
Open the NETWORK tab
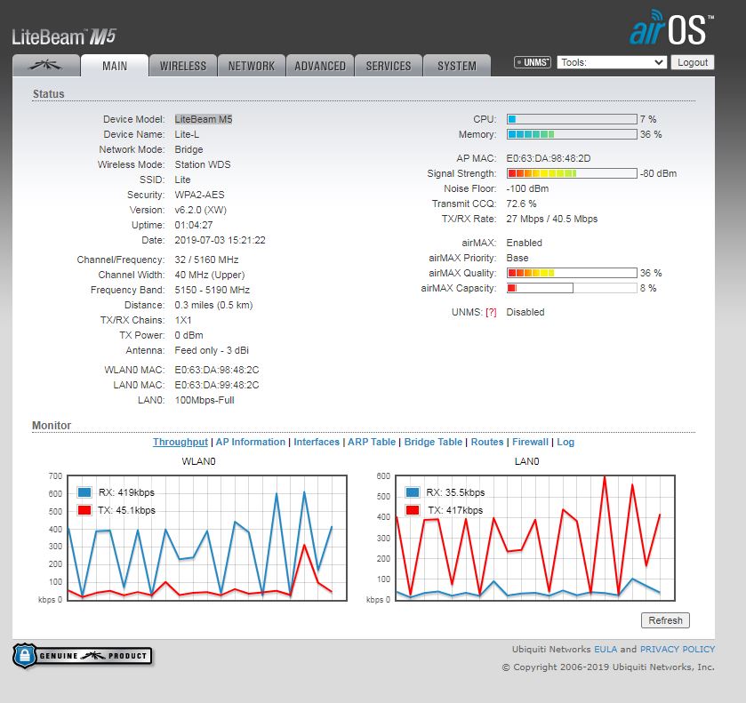[x=252, y=66]
